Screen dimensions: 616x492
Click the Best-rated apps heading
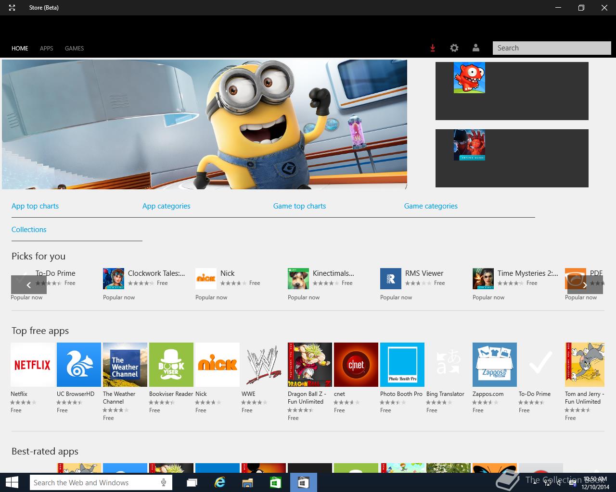tap(45, 452)
